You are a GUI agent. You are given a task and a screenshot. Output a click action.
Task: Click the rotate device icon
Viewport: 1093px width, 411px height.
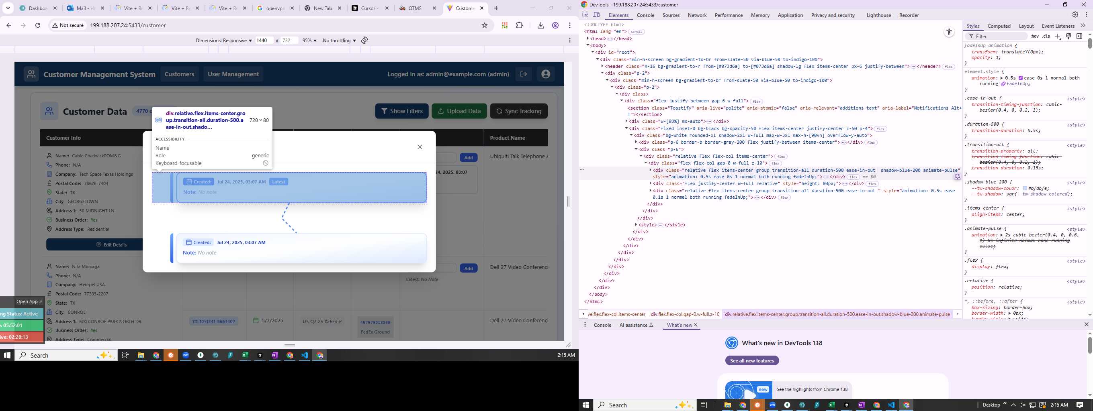point(364,40)
